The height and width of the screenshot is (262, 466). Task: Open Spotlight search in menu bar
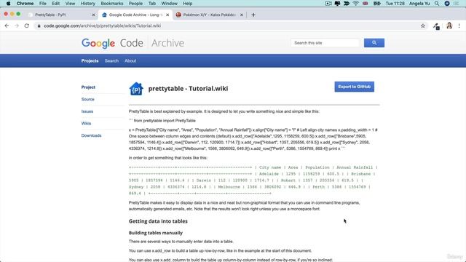click(437, 4)
